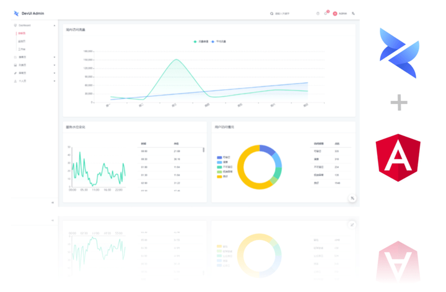Open the menu item beside the person icon
446x292 pixels.
[x=22, y=81]
